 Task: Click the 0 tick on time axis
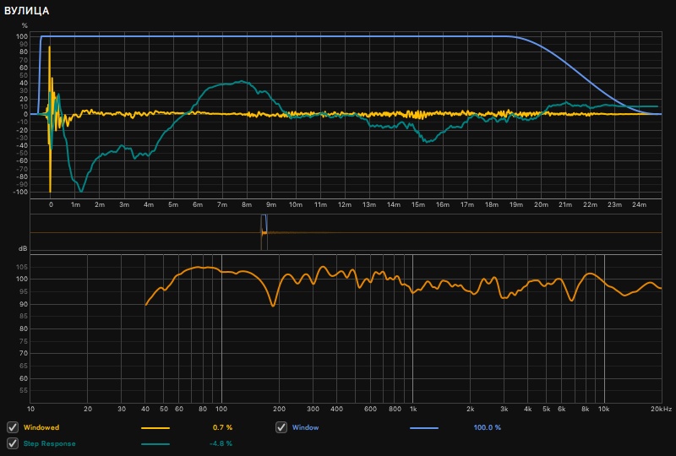click(51, 204)
